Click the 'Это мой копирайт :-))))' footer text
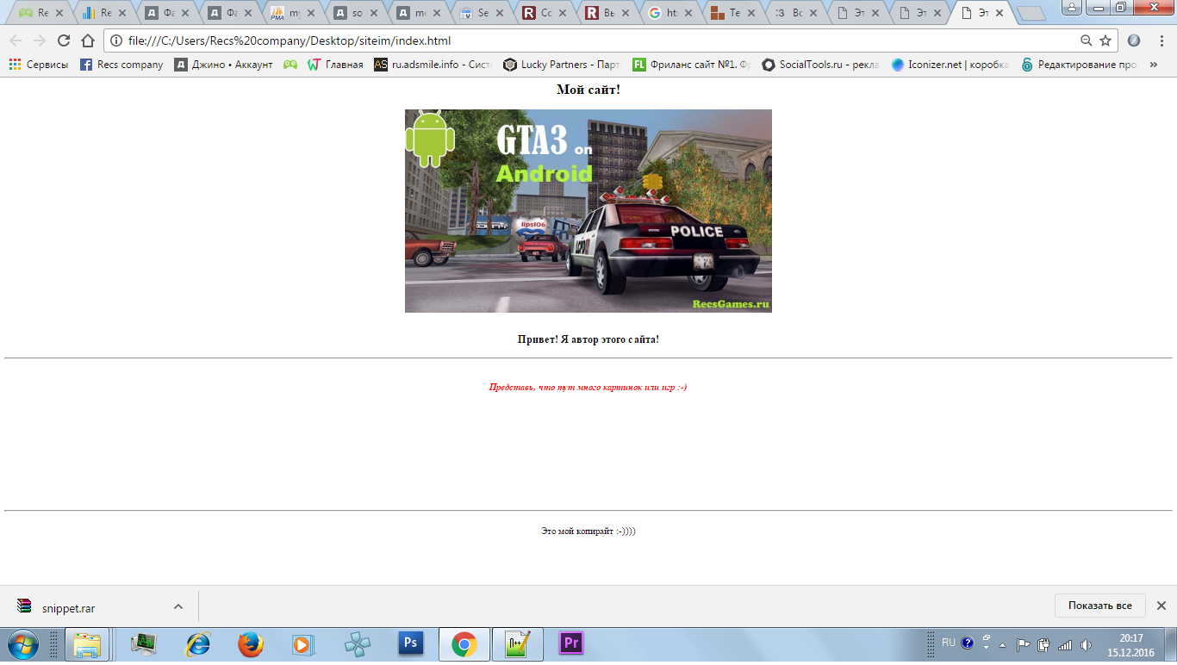 [x=588, y=531]
